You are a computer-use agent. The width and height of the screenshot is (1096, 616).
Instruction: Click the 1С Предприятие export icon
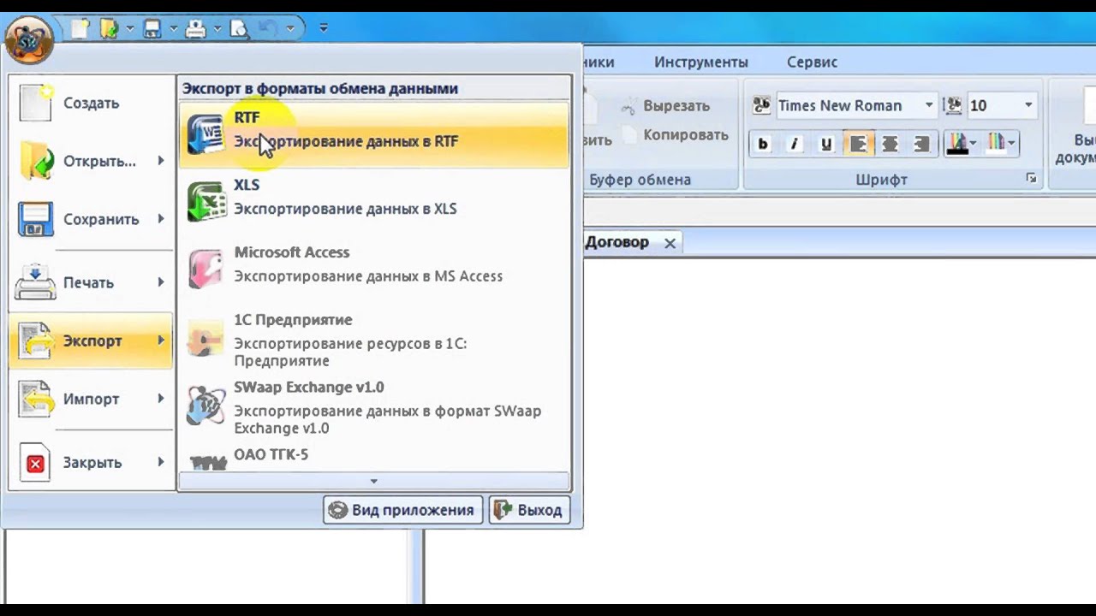tap(205, 337)
